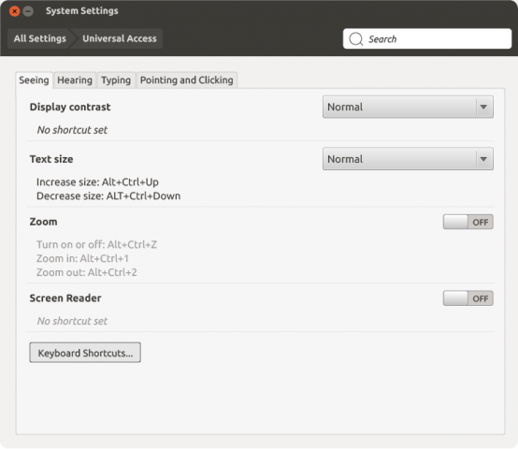Click the System Settings title text

[82, 11]
